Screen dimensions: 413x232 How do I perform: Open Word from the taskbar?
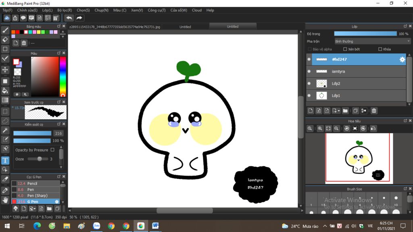coord(155,226)
